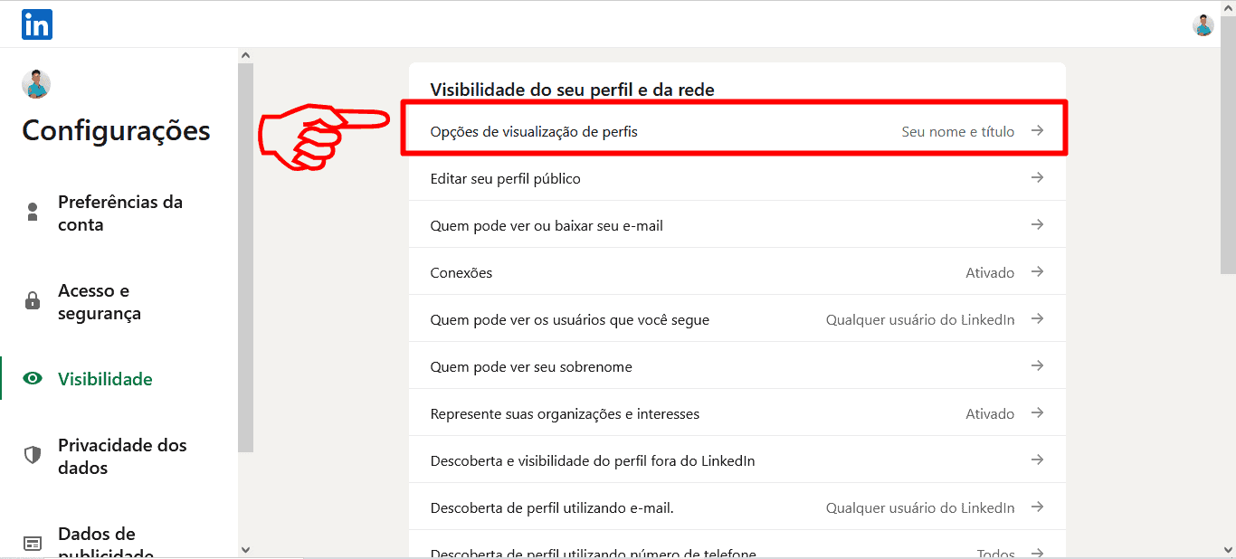The height and width of the screenshot is (559, 1236).
Task: Select the newspaper icon beside Dados de publicidade
Action: pos(33,544)
